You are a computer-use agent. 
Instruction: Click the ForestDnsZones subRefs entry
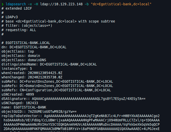(57, 81)
